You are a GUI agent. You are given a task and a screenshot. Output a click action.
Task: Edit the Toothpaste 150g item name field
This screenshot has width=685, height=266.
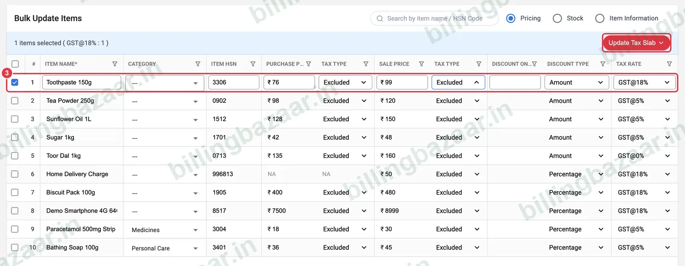[82, 82]
